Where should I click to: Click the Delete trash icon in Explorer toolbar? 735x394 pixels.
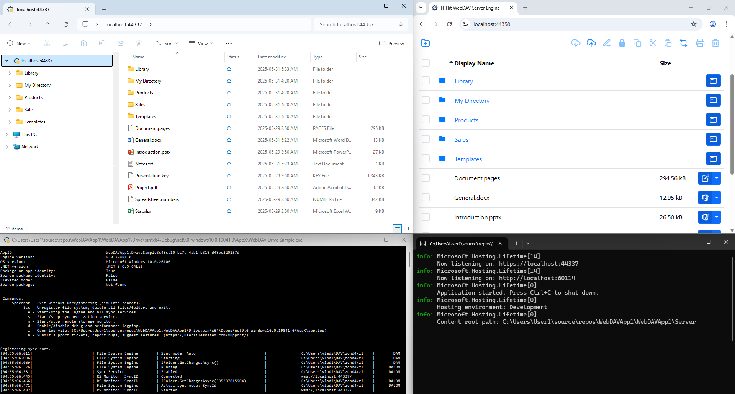coord(139,44)
